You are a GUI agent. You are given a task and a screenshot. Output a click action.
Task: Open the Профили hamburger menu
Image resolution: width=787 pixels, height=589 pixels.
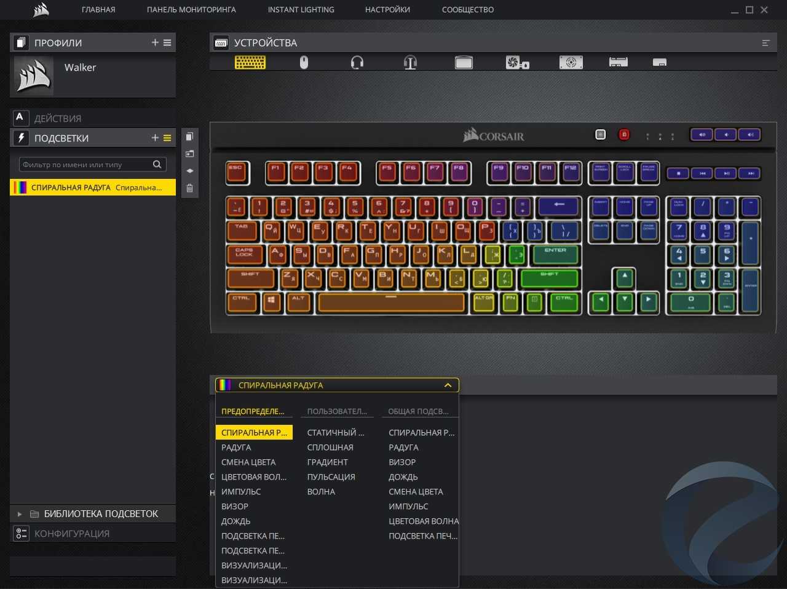tap(167, 42)
